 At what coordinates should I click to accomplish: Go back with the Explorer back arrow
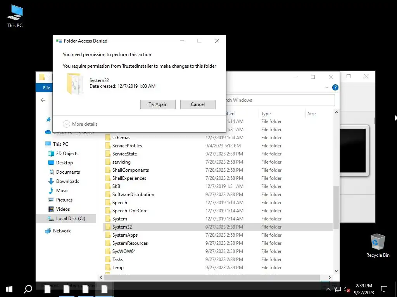point(43,100)
